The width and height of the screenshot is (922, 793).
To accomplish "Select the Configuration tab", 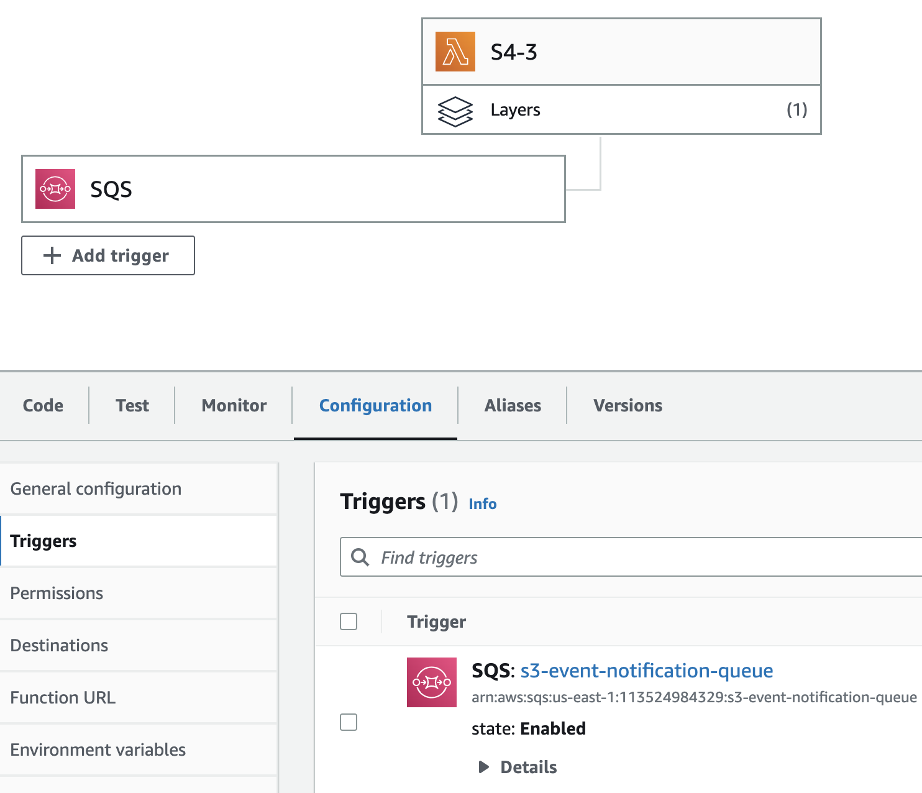I will (x=375, y=405).
